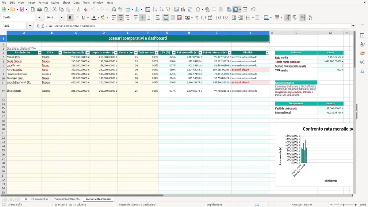Image resolution: width=368 pixels, height=207 pixels.
Task: Click the Format as Percent icon
Action: pyautogui.click(x=197, y=18)
